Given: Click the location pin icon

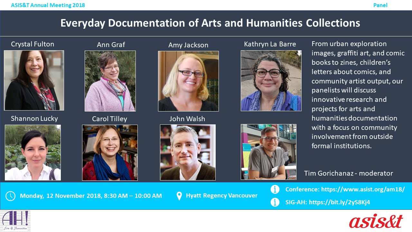Looking at the screenshot, I should tap(179, 196).
